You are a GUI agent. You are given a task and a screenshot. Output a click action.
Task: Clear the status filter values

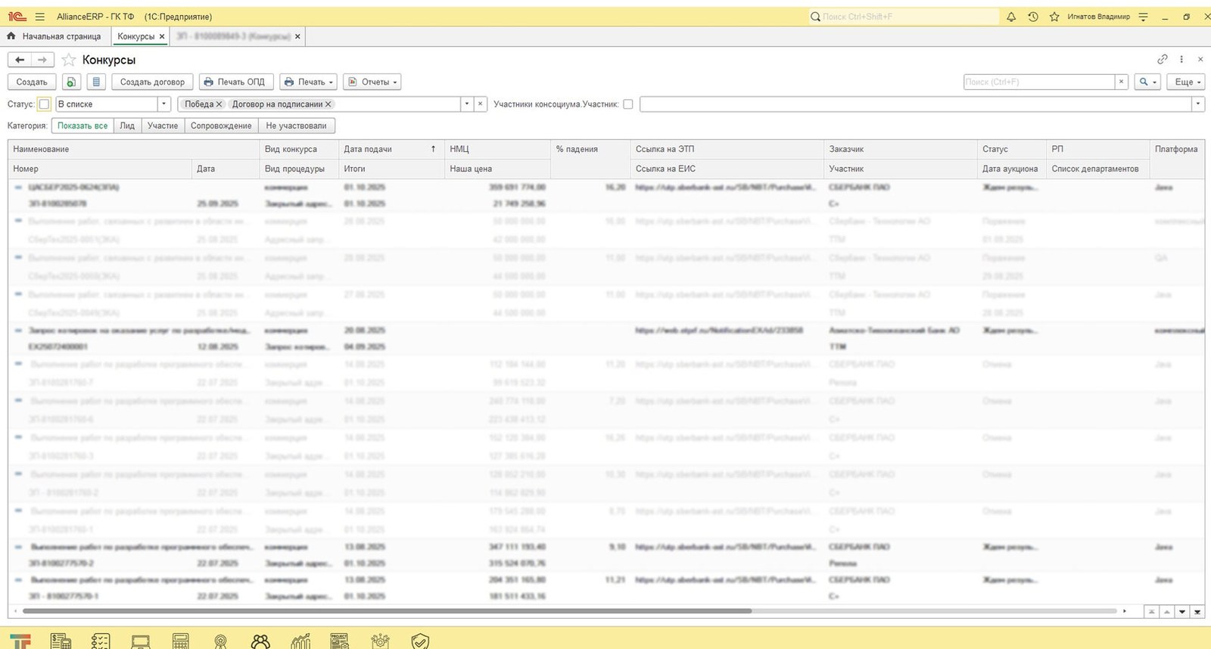tap(481, 104)
